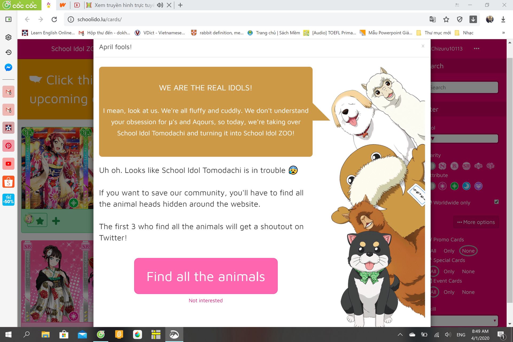Viewport: 513px width, 342px height.
Task: Switch to the Wattpad pinned tab
Action: [x=63, y=5]
